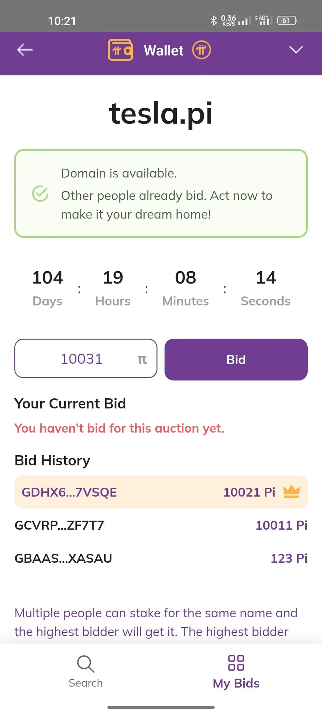Image resolution: width=322 pixels, height=715 pixels.
Task: Click the Pi symbol in bid field
Action: click(142, 359)
